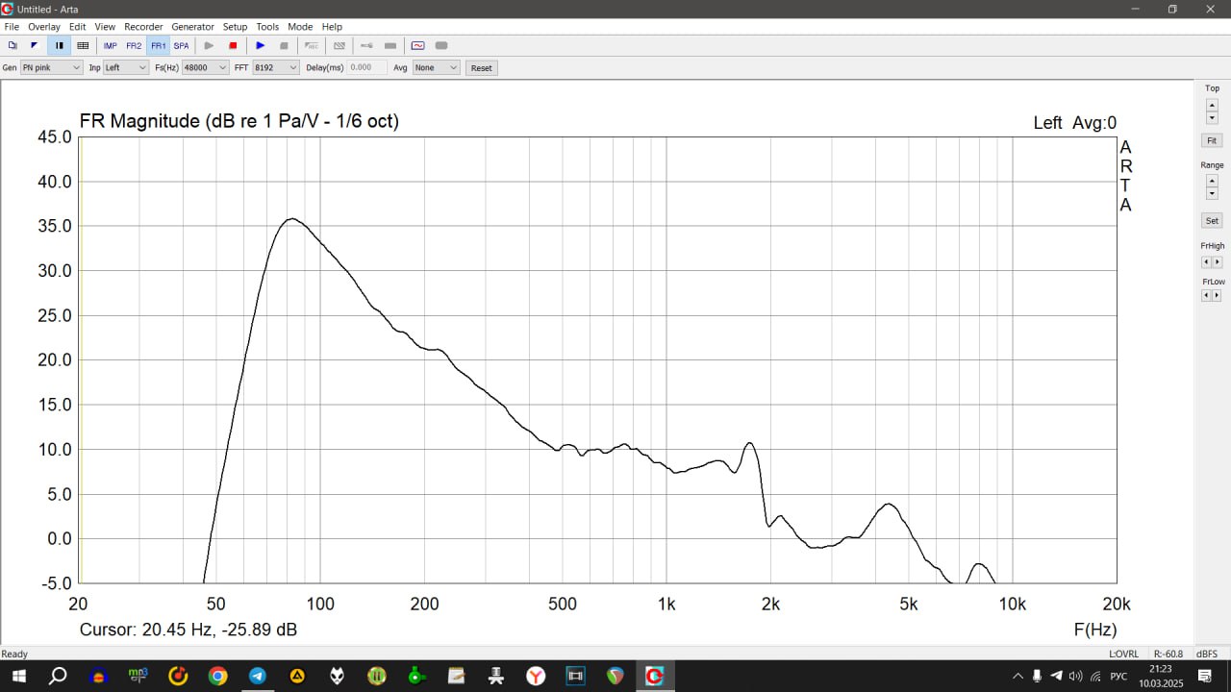The width and height of the screenshot is (1231, 692).
Task: Open the Fs(Hz) sampling rate dropdown
Action: coord(206,68)
